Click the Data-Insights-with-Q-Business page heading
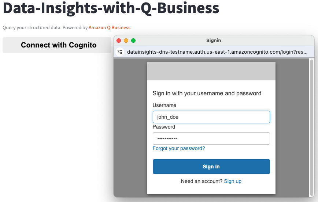Image resolution: width=318 pixels, height=202 pixels. [x=111, y=8]
